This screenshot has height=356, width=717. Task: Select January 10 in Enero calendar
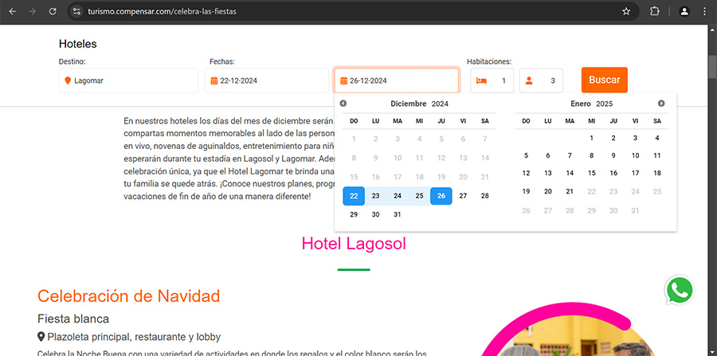click(x=635, y=156)
